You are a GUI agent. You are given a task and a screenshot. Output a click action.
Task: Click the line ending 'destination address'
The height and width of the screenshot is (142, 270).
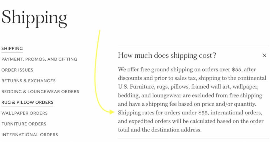tap(160, 130)
